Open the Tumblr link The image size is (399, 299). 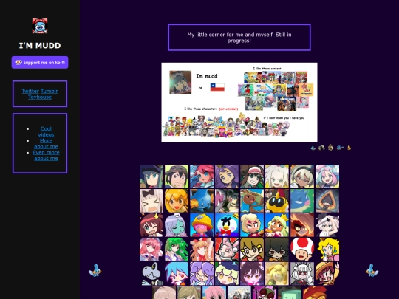pyautogui.click(x=49, y=91)
